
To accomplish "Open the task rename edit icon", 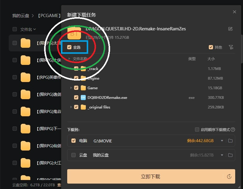I will 230,29.
